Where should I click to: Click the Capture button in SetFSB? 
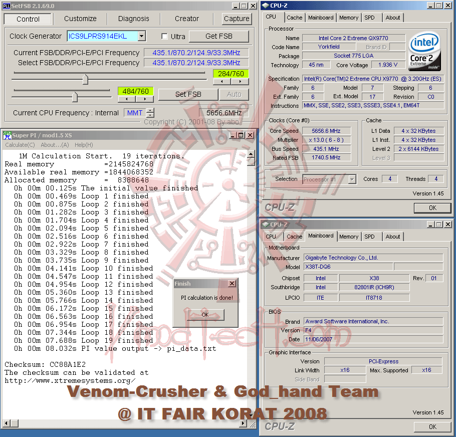tap(237, 19)
